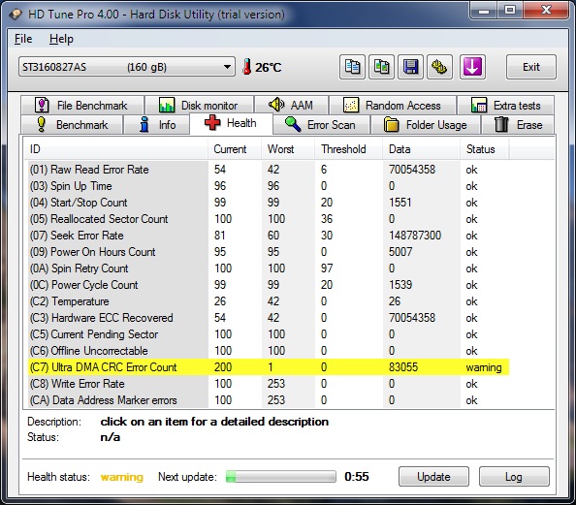Click the copy info to clipboard icon

(352, 67)
